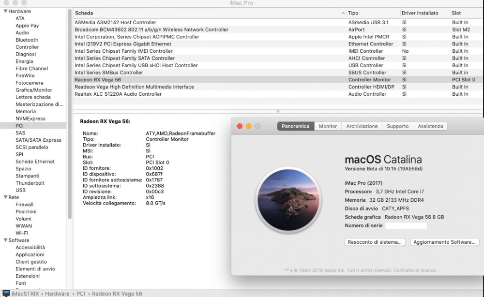This screenshot has width=484, height=297.
Task: Select the Intel Series Chipset Family SATA Controller row
Action: (278, 58)
